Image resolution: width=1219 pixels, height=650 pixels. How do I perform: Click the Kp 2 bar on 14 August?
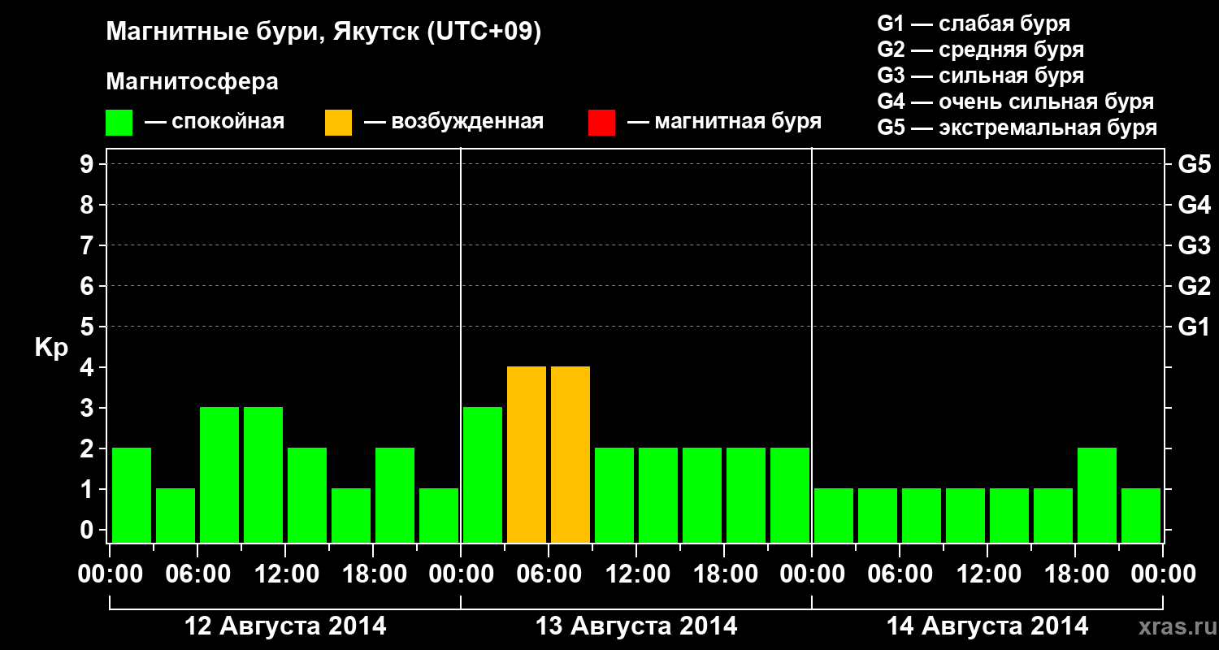tap(1097, 495)
